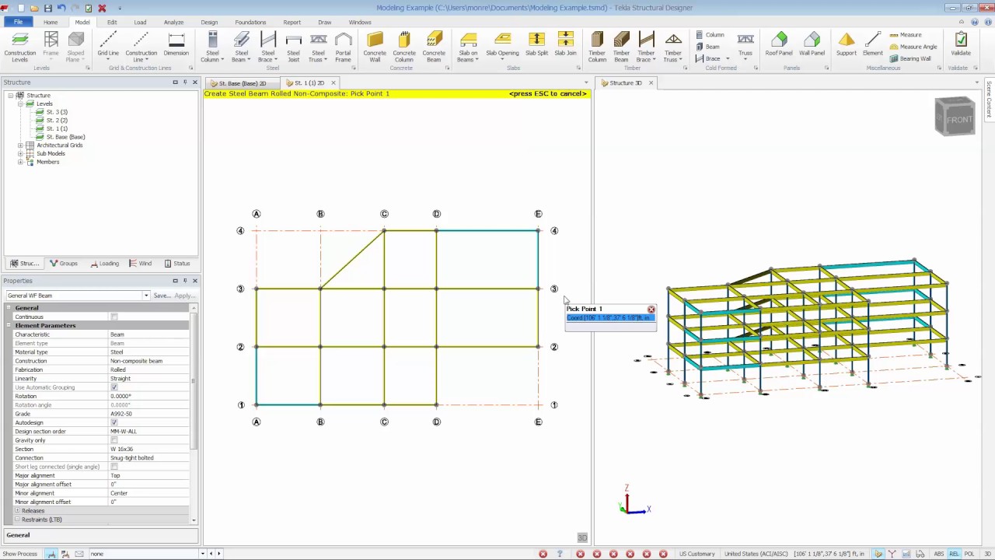Screen dimensions: 995x560
Task: Click the red X delete icon in quick access toolbar
Action: [101, 8]
